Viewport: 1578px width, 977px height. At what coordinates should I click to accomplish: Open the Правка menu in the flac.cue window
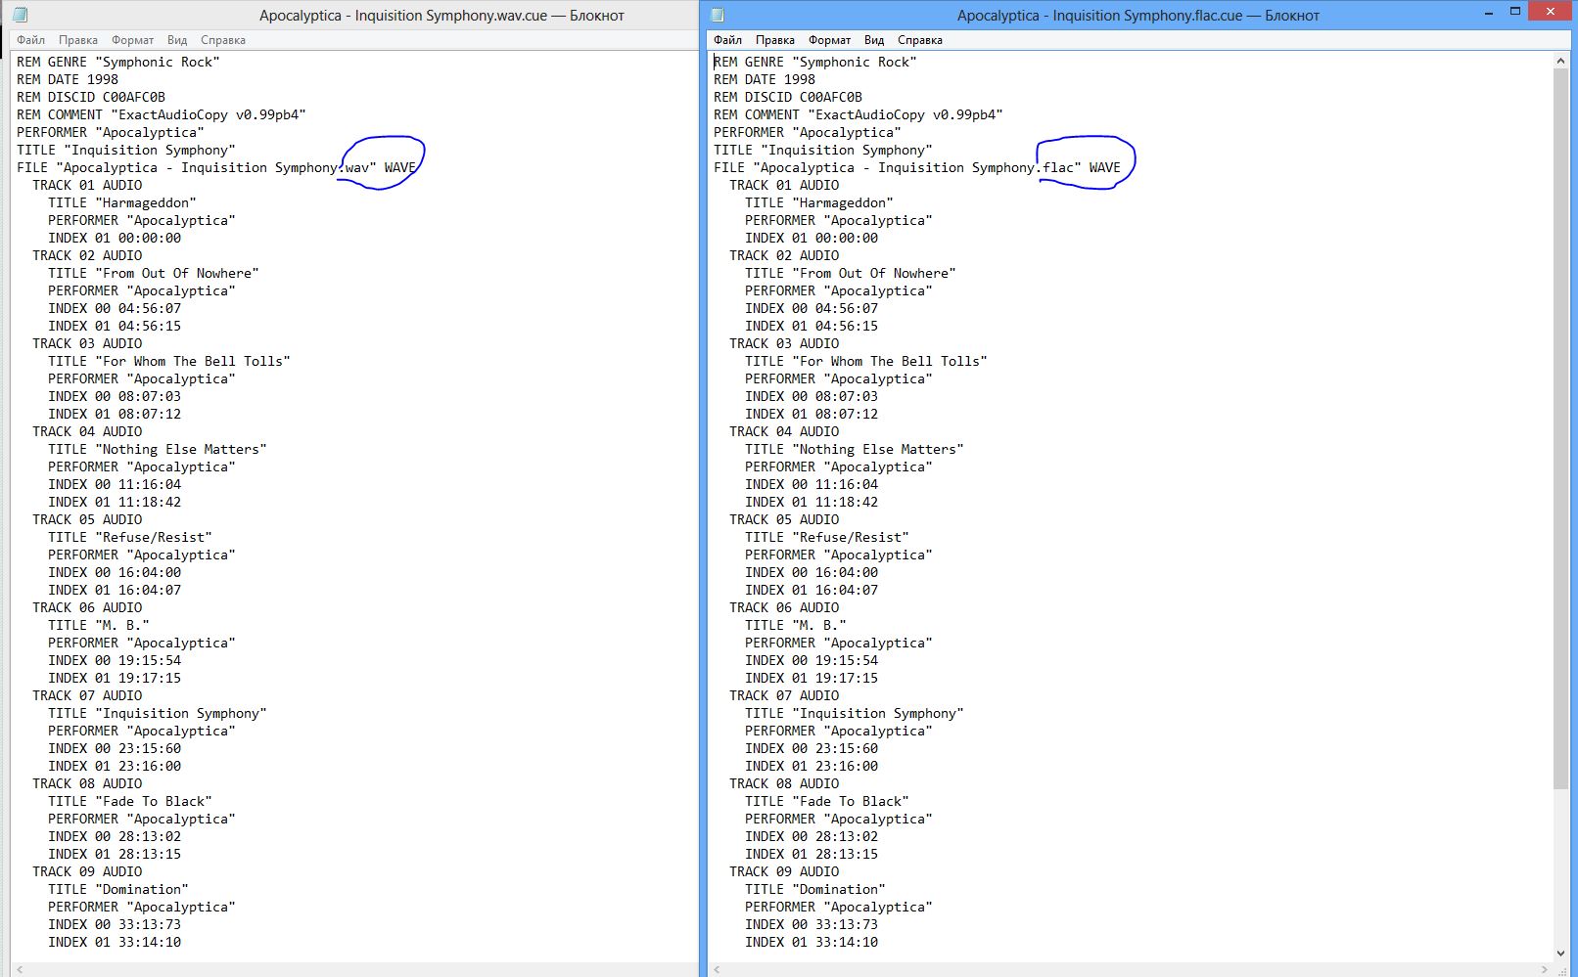point(775,40)
